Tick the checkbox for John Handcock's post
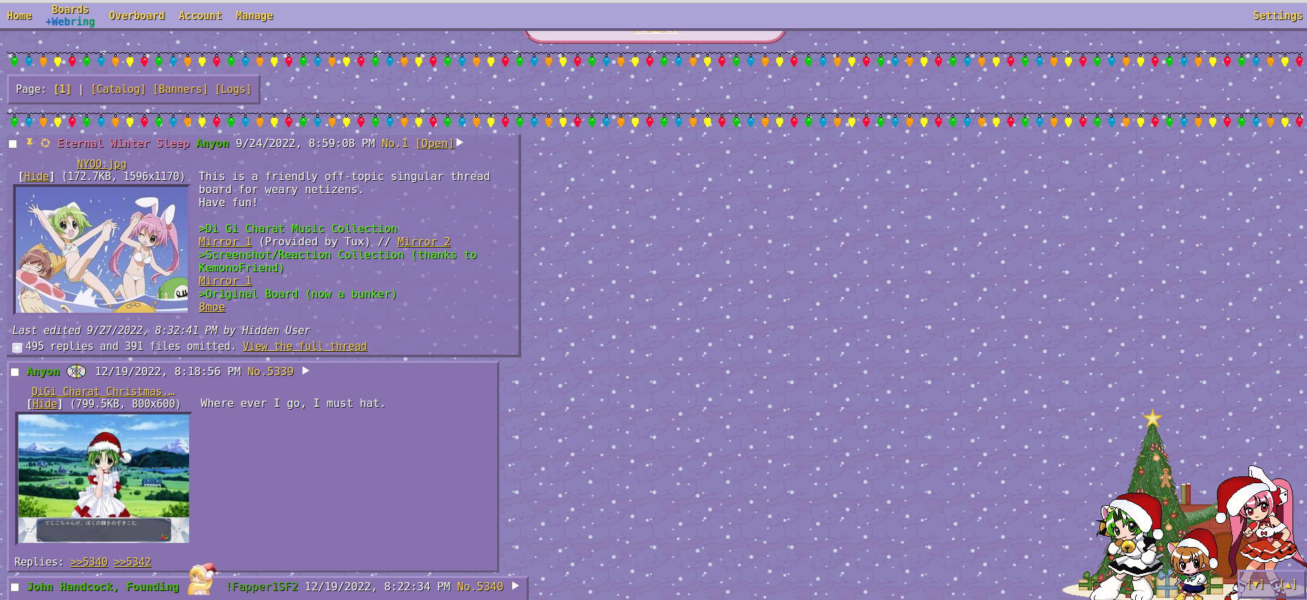 pos(14,587)
